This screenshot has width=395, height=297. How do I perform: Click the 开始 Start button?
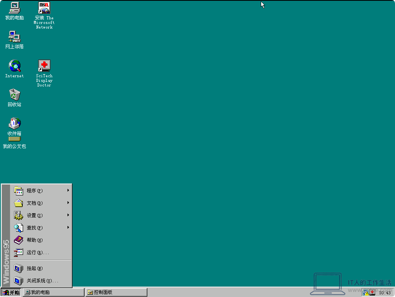11,292
